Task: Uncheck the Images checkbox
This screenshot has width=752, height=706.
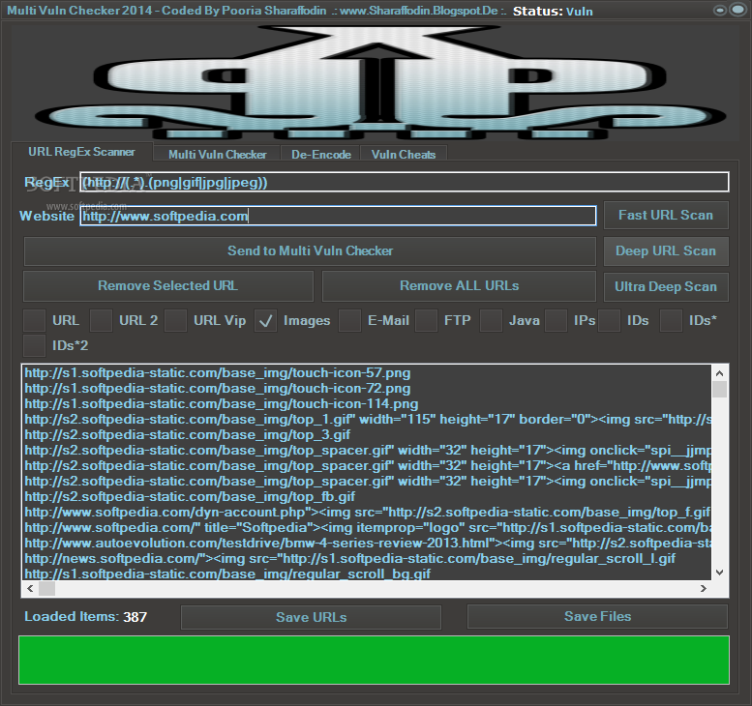Action: [x=266, y=321]
